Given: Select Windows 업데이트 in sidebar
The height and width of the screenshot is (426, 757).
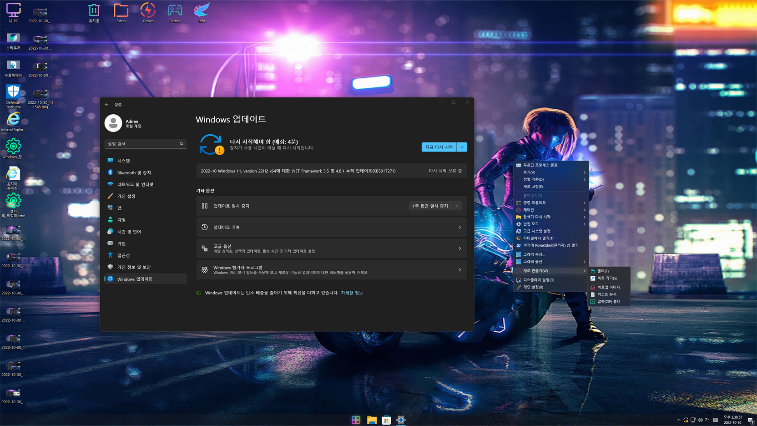Looking at the screenshot, I should (146, 279).
